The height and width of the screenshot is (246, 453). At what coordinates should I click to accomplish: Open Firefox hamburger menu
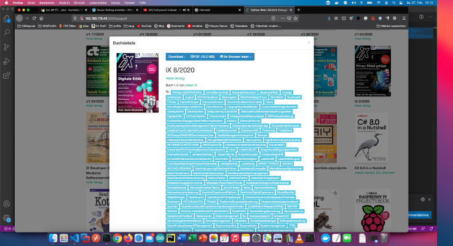pyautogui.click(x=404, y=18)
